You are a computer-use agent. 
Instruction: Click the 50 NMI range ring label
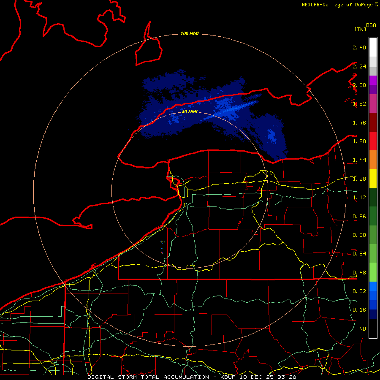click(190, 111)
